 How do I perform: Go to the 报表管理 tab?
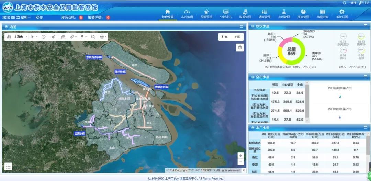(x=303, y=14)
